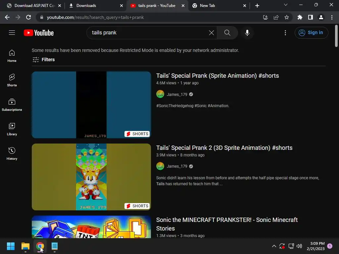339x254 pixels.
Task: Click "3.9M views" under Prank 2
Action: pyautogui.click(x=166, y=155)
